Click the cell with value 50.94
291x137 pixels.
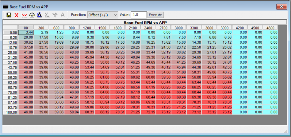coord(72,112)
